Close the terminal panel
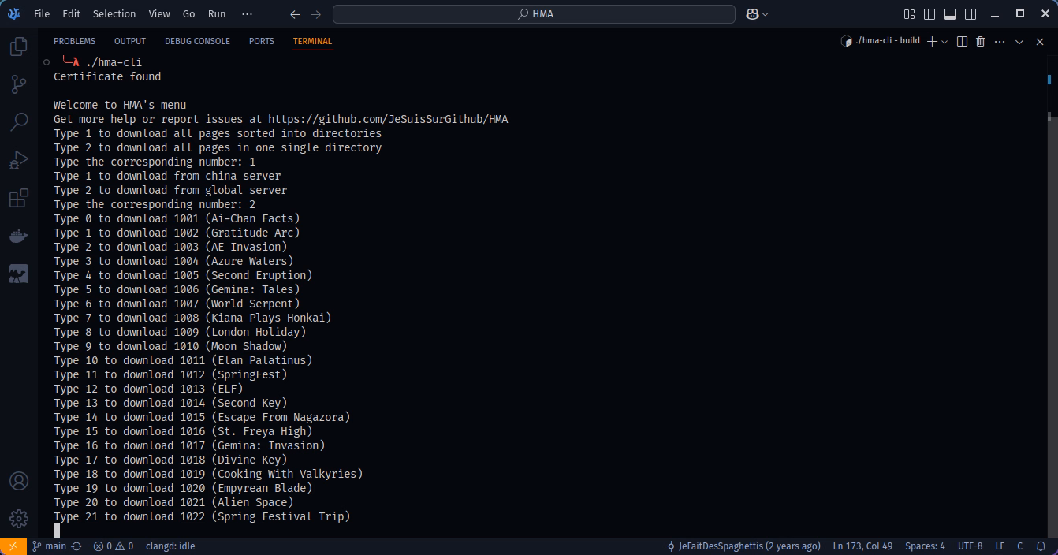The image size is (1058, 555). (x=1040, y=41)
